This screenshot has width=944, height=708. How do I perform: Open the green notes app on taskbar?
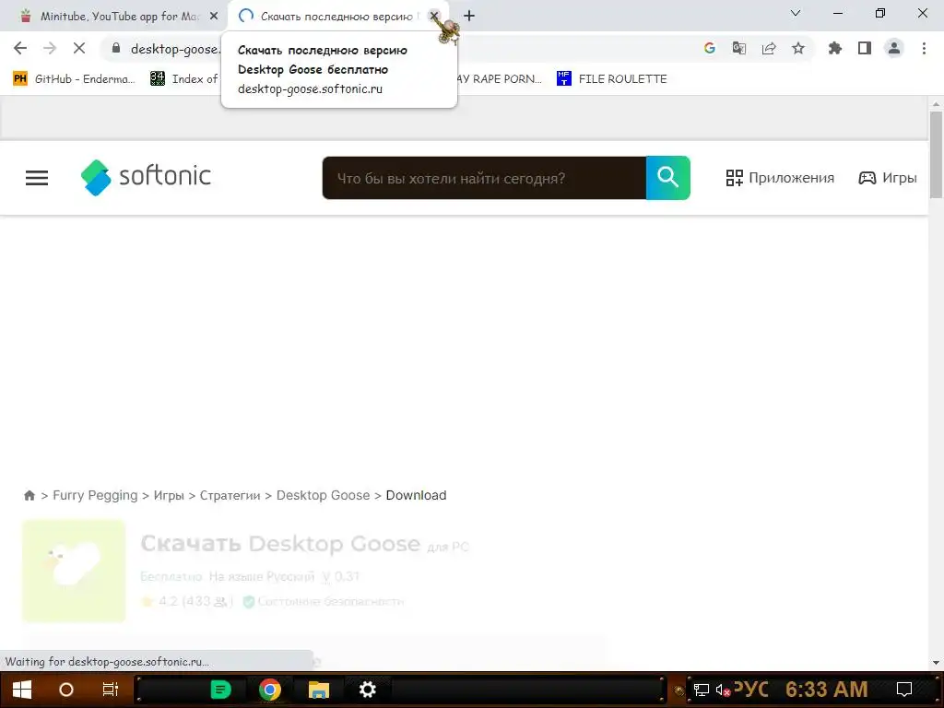coord(221,690)
